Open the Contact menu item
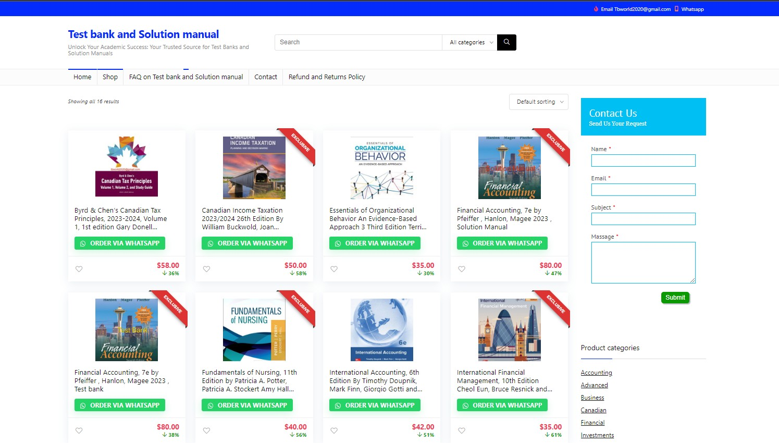779x443 pixels. 266,77
